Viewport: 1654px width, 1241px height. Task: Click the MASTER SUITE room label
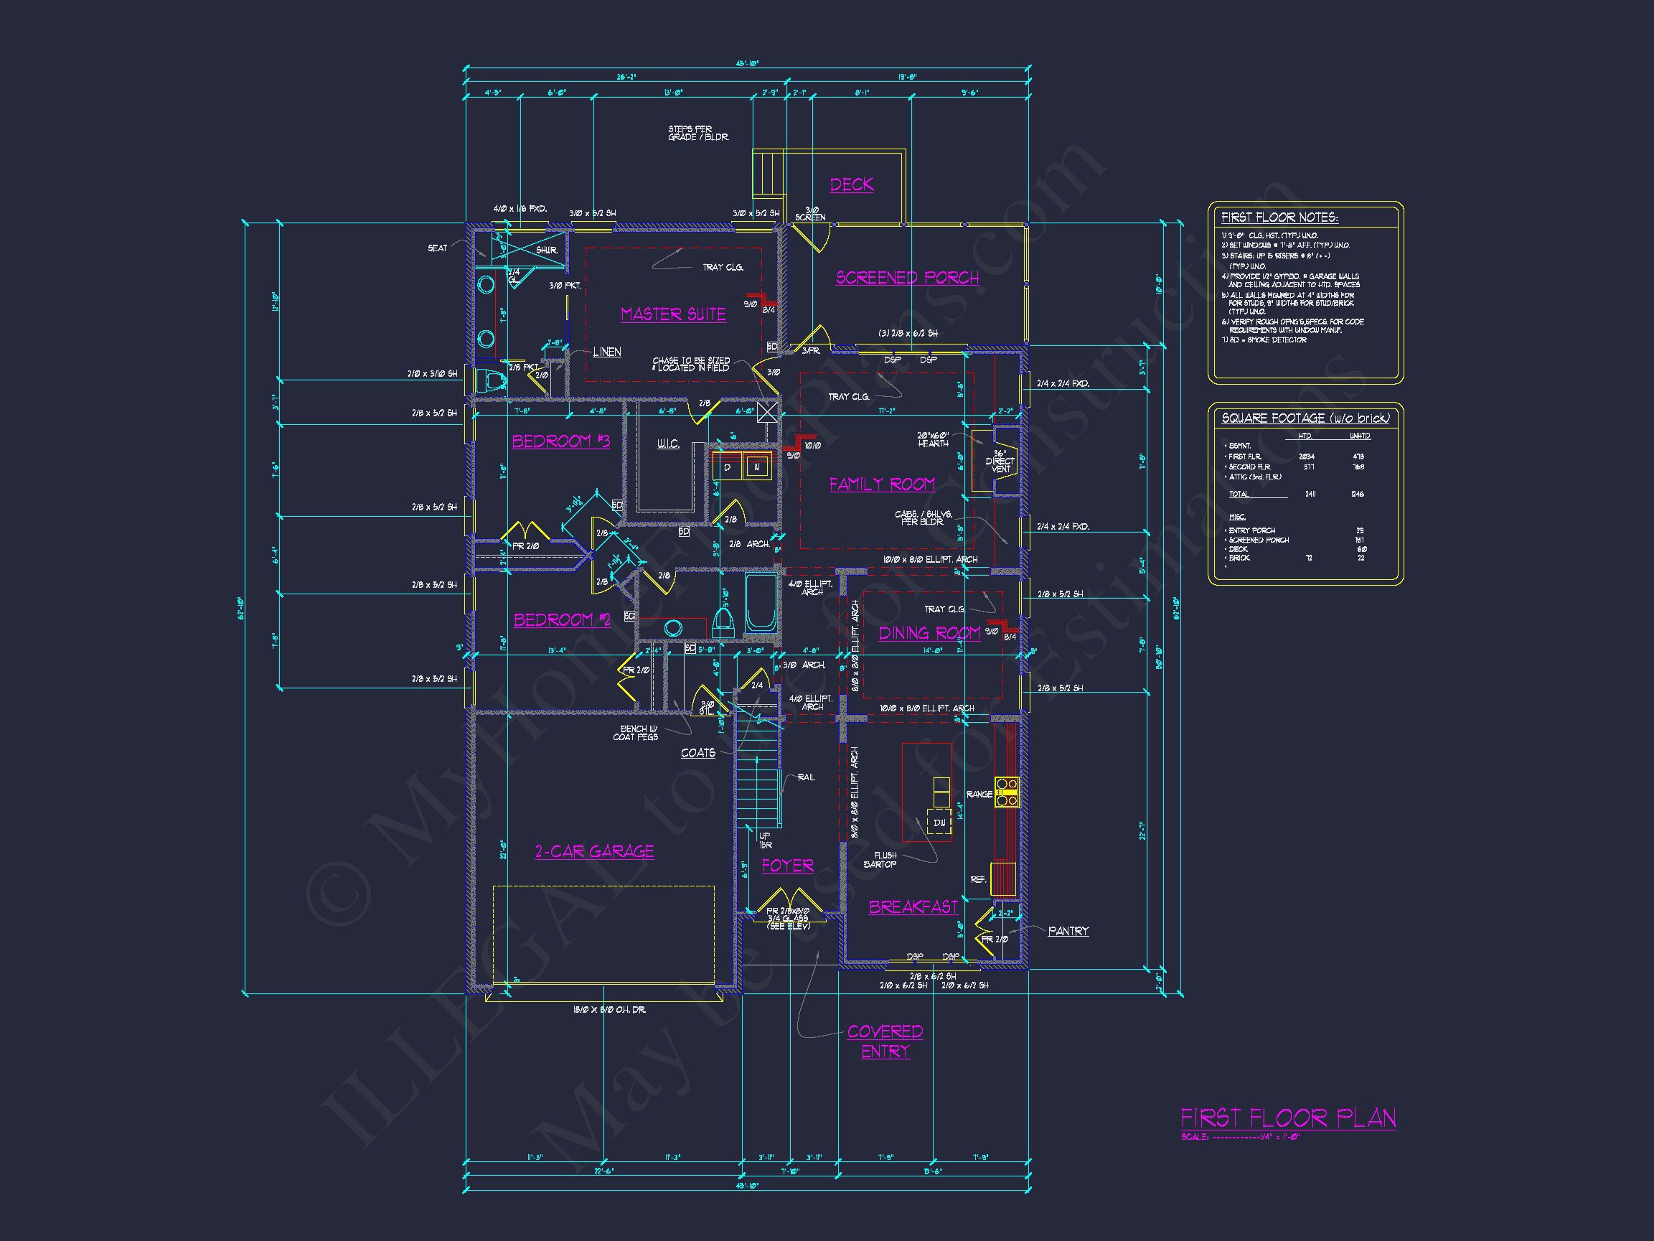[673, 314]
